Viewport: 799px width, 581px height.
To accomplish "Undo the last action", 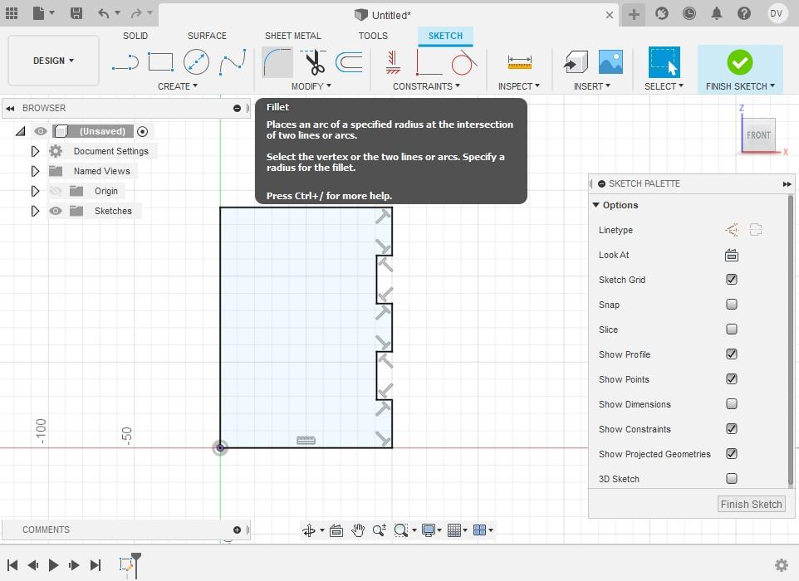I will [104, 13].
